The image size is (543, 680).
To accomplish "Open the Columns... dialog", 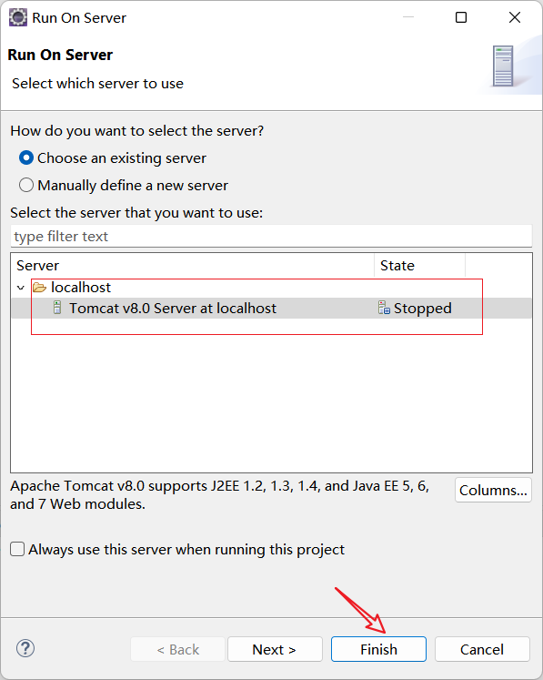I will (x=493, y=490).
